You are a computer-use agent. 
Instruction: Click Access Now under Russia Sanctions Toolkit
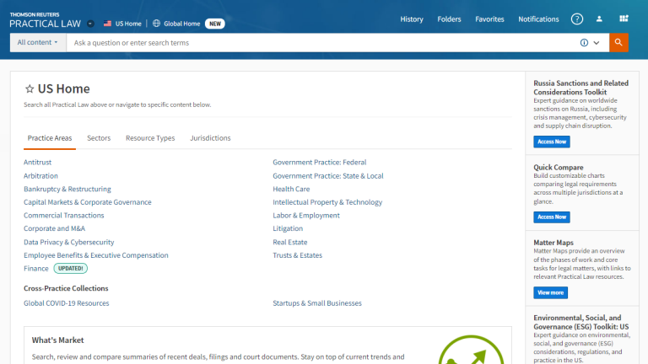552,142
